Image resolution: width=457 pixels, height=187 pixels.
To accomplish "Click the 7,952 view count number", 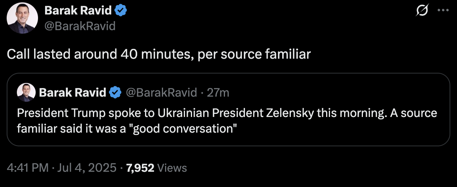I will click(x=140, y=168).
